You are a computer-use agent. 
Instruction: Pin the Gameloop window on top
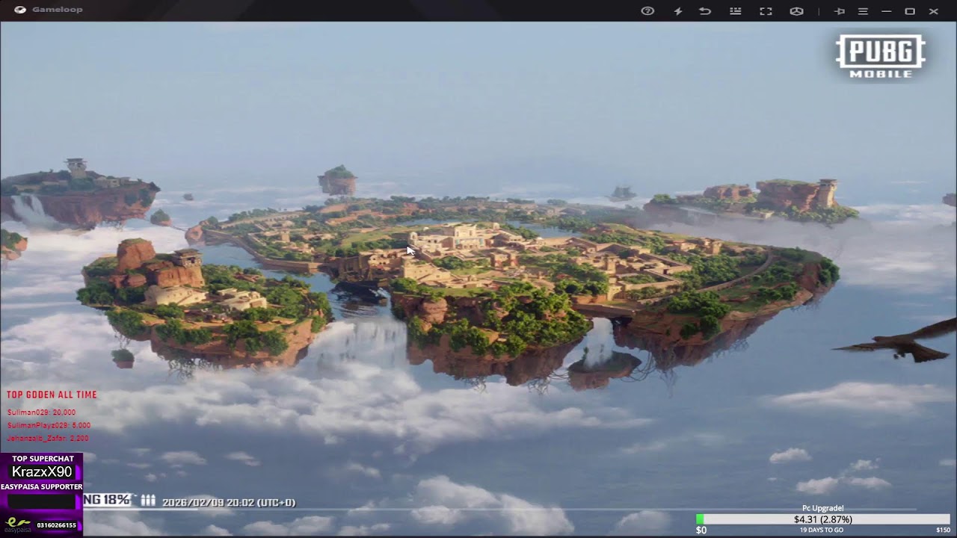pyautogui.click(x=840, y=11)
